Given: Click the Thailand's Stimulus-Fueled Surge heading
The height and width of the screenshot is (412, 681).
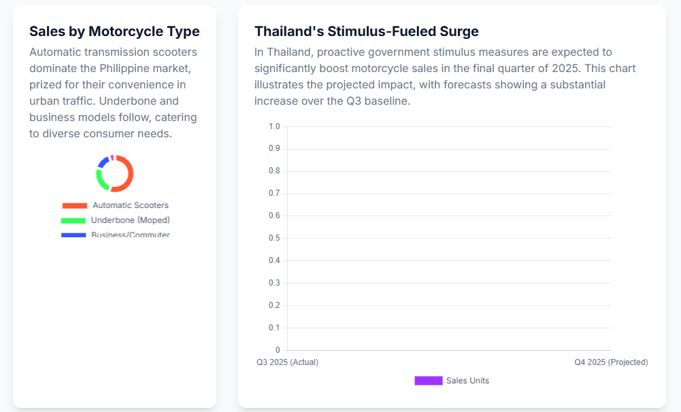Looking at the screenshot, I should coord(367,31).
